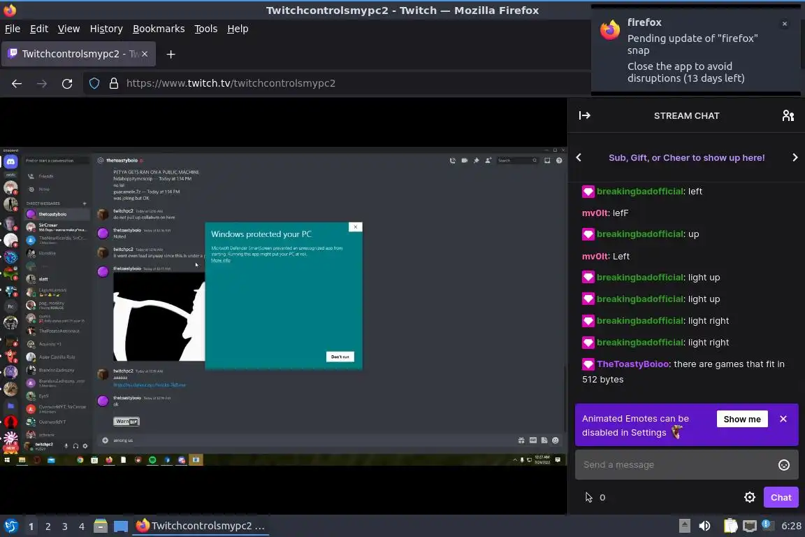The image size is (805, 537).
Task: Select the Twitchcontrolsmypc2 browser tab
Action: pos(78,54)
